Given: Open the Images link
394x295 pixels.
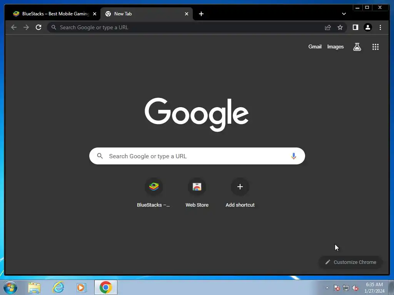Looking at the screenshot, I should point(335,46).
